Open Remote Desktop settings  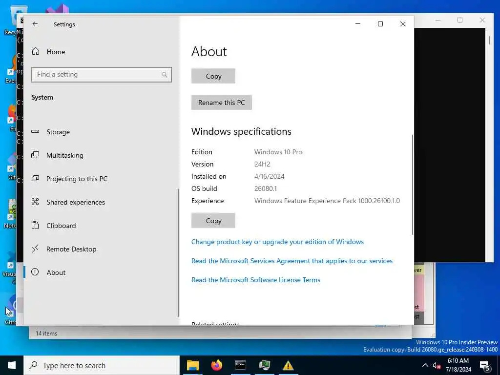[x=64, y=249]
